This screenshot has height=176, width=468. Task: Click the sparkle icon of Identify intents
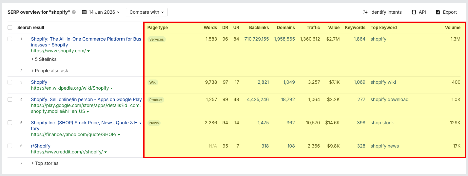[x=365, y=12]
